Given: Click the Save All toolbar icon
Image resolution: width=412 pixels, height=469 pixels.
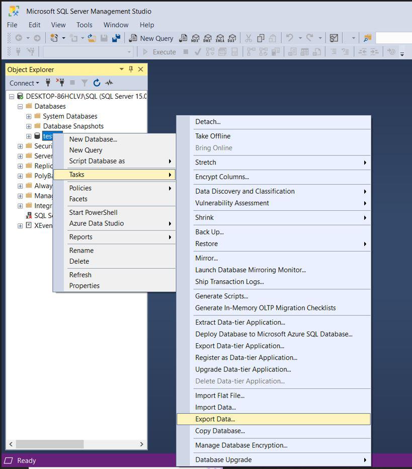Looking at the screenshot, I should (116, 38).
